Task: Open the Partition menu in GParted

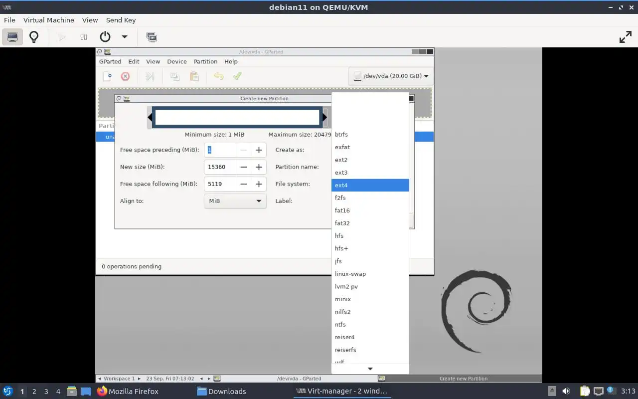Action: click(205, 61)
